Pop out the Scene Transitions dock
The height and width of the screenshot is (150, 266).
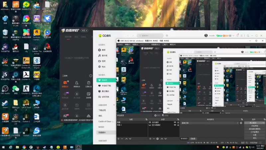(x=242, y=120)
